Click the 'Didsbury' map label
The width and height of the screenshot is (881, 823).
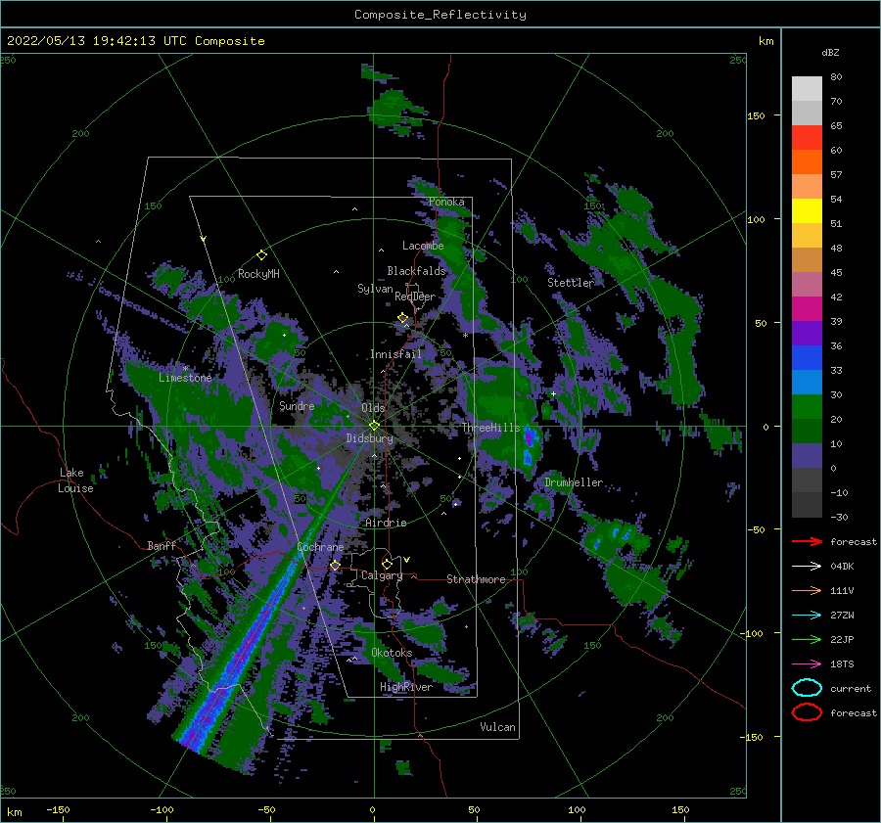tap(370, 438)
